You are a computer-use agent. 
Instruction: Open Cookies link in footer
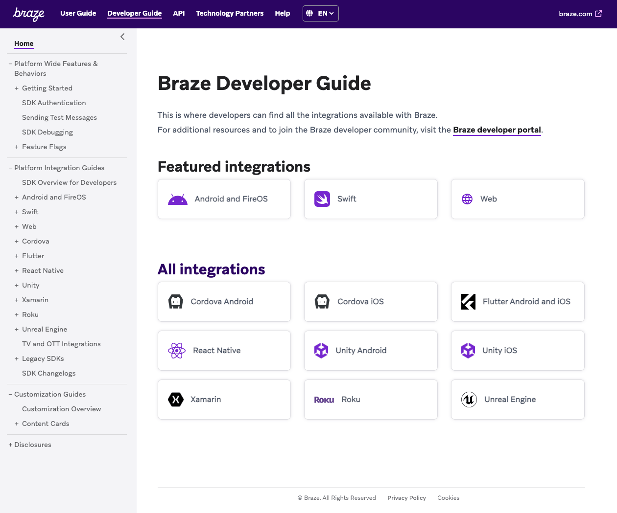tap(449, 498)
